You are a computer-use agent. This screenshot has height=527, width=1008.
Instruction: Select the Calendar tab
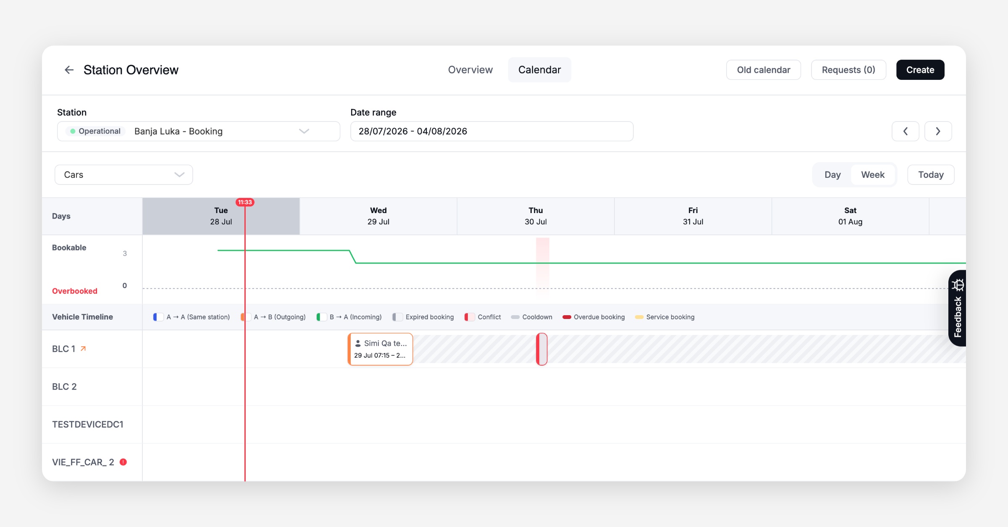click(540, 70)
